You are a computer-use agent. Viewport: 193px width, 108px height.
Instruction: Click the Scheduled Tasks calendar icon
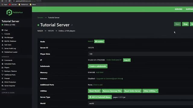pos(2,64)
